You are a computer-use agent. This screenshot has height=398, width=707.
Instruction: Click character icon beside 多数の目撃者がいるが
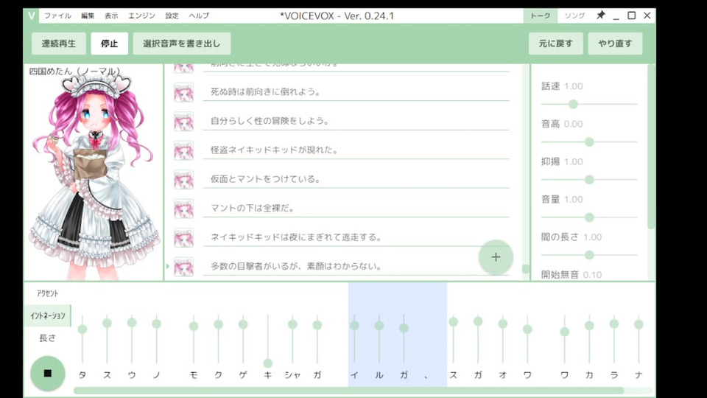click(x=183, y=266)
